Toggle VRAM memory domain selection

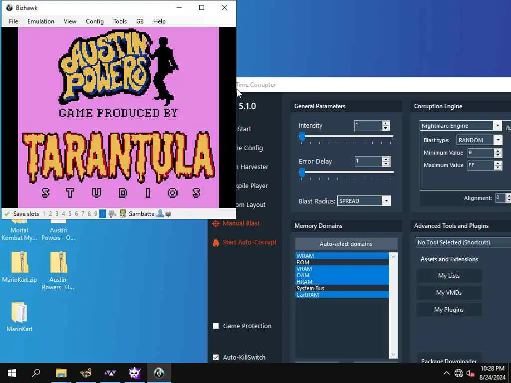click(x=342, y=269)
